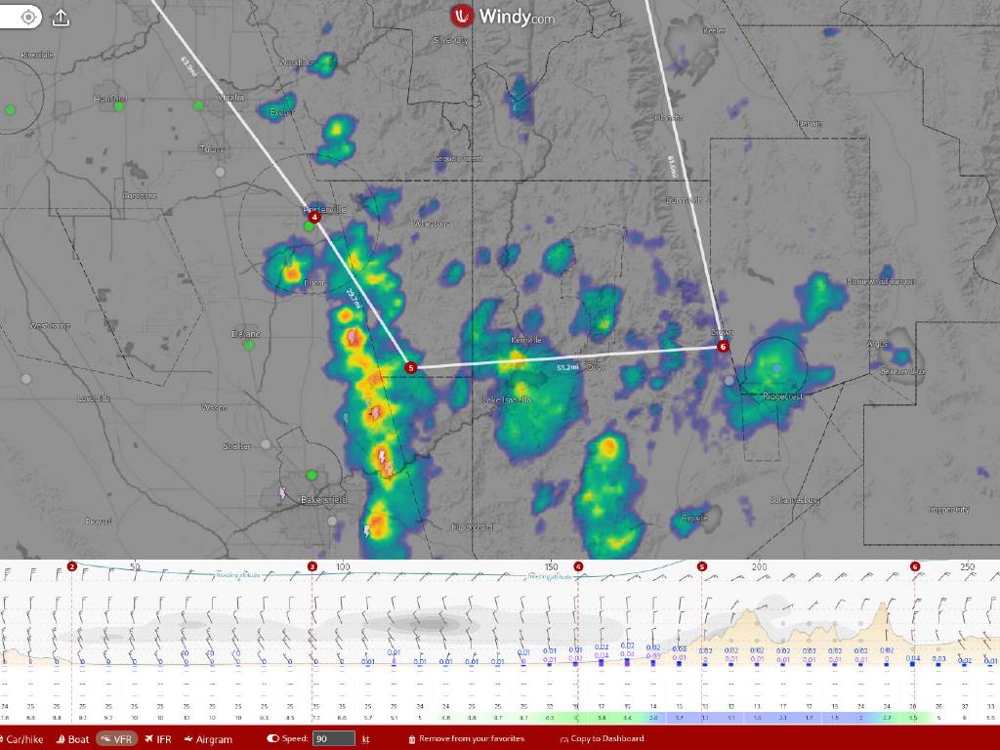
Task: Click the boat icon beside Boat
Action: click(61, 739)
